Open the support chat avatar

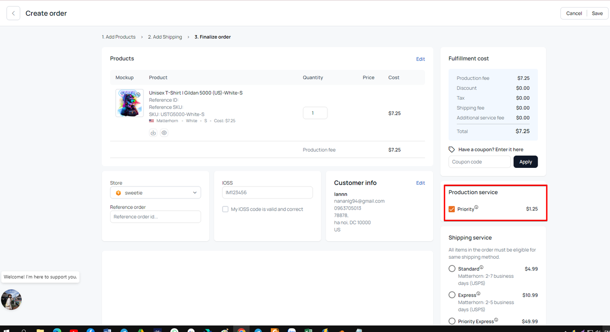click(x=11, y=300)
